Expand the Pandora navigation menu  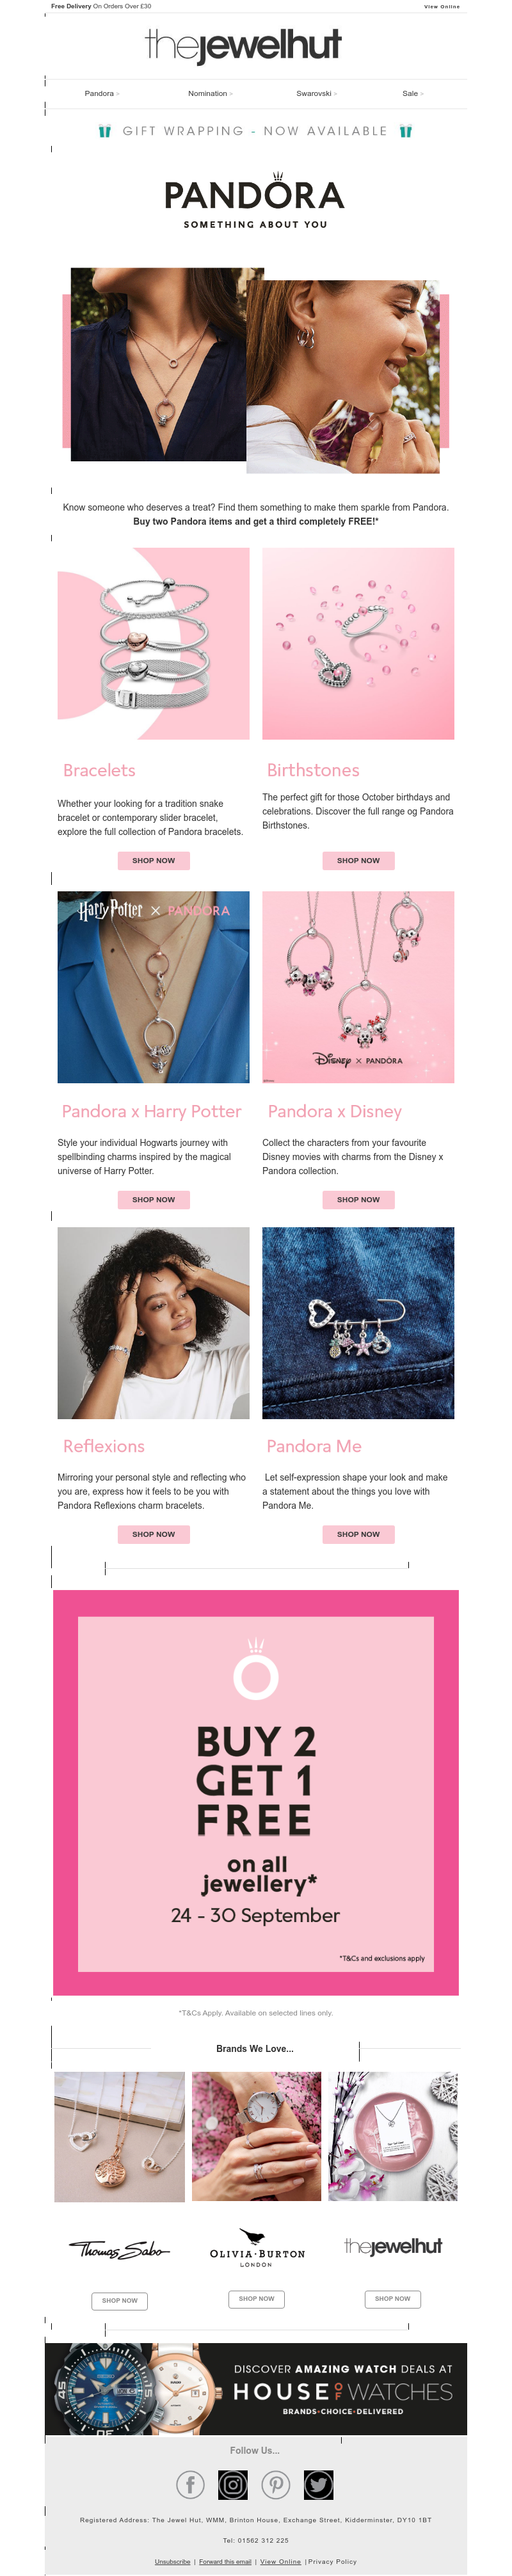click(x=101, y=93)
